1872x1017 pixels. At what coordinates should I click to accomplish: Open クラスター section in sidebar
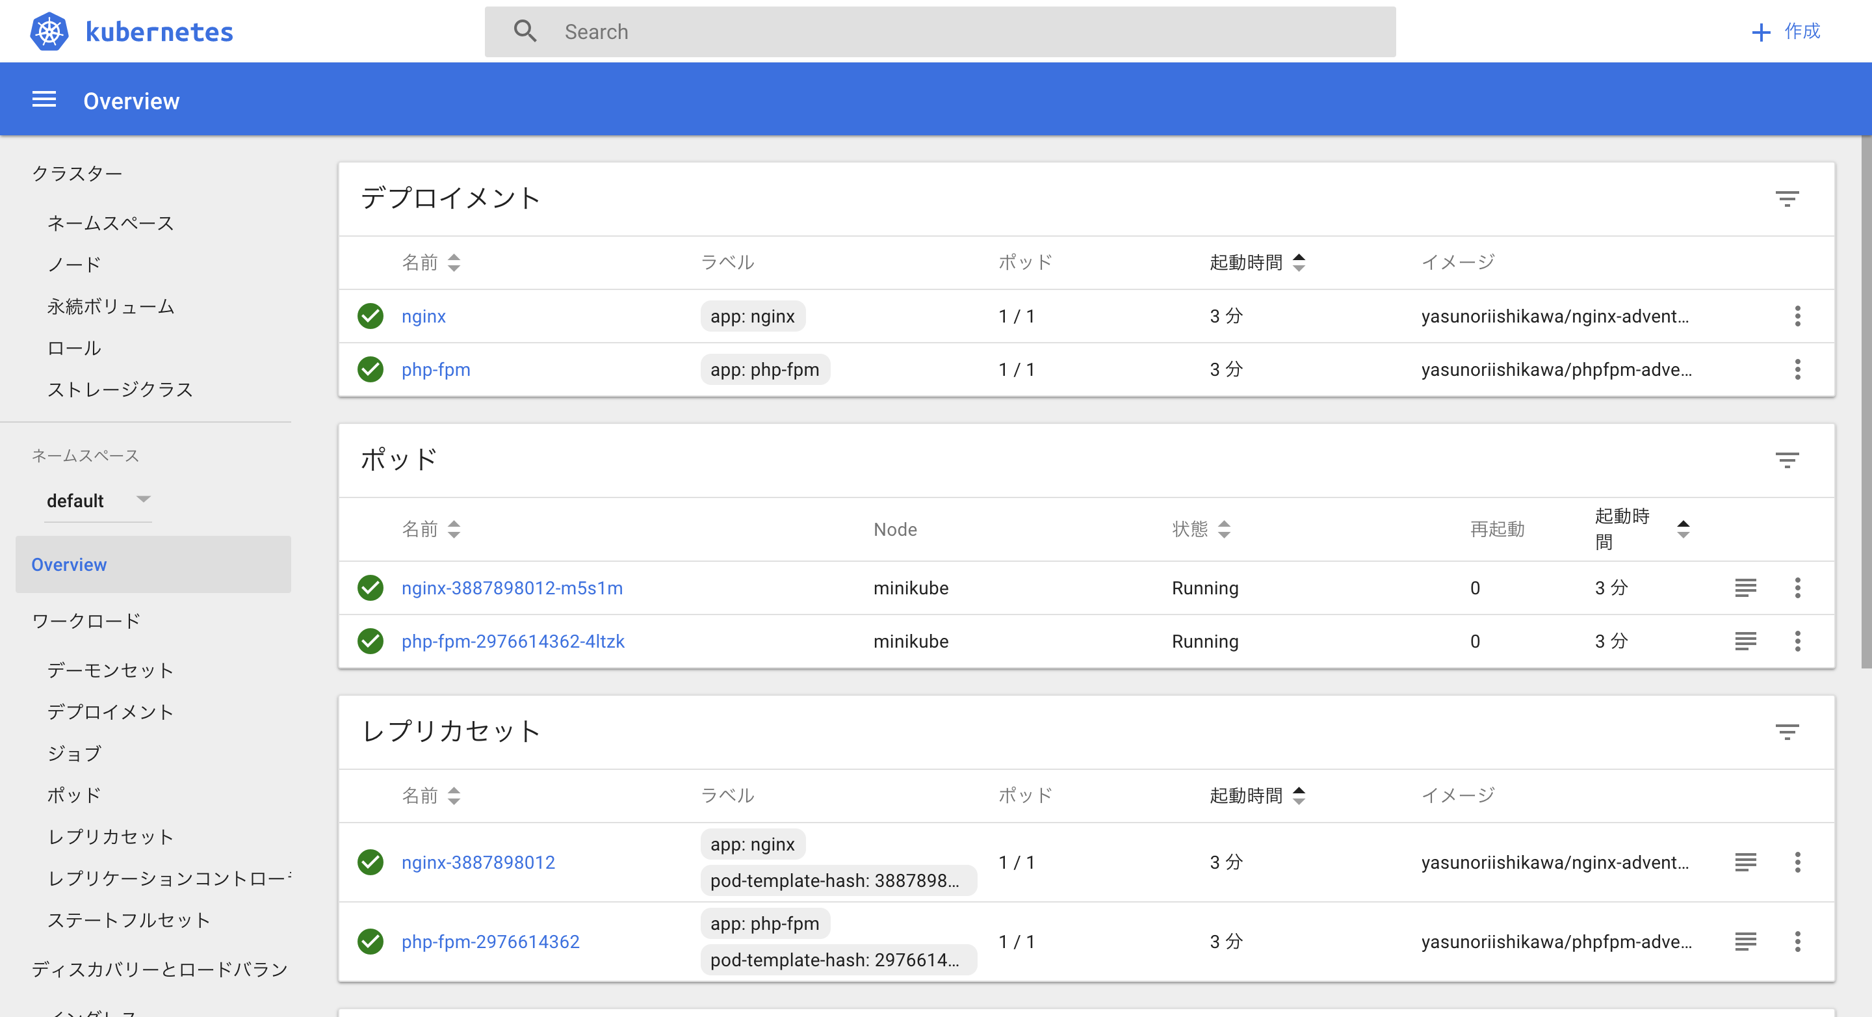pos(77,173)
